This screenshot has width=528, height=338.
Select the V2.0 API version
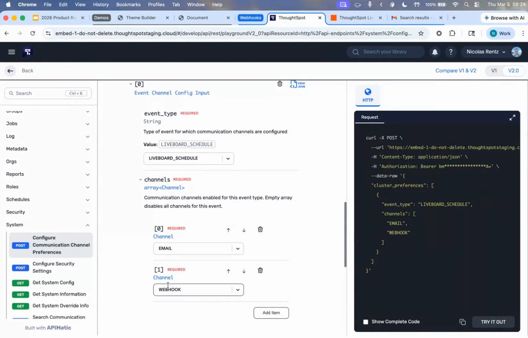[x=513, y=71]
